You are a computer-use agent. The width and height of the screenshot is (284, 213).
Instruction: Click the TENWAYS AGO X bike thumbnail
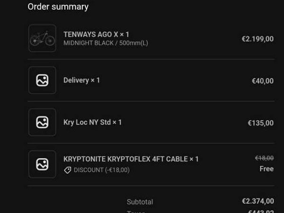(x=42, y=38)
